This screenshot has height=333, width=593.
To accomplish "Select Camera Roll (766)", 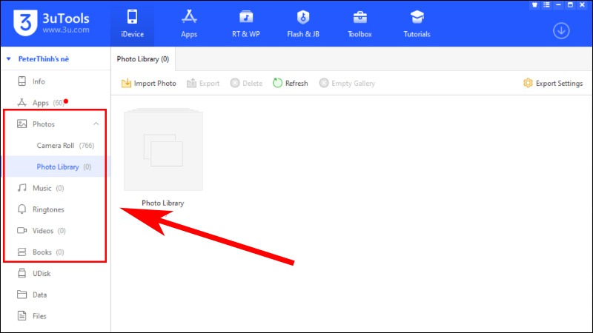I will pyautogui.click(x=65, y=145).
